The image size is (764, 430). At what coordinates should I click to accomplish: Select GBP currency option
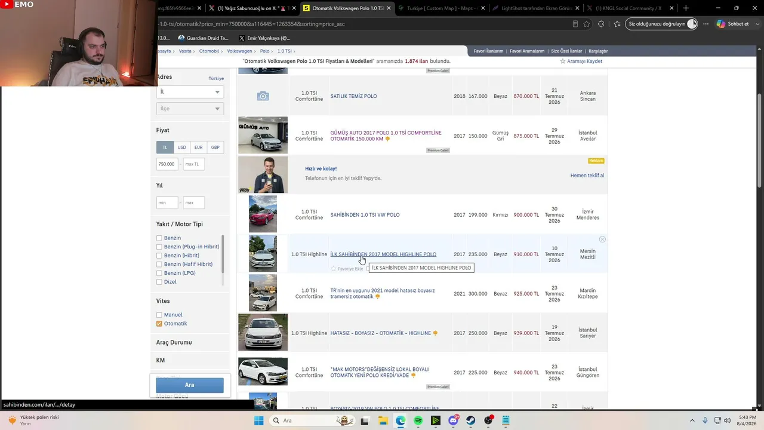(x=215, y=148)
